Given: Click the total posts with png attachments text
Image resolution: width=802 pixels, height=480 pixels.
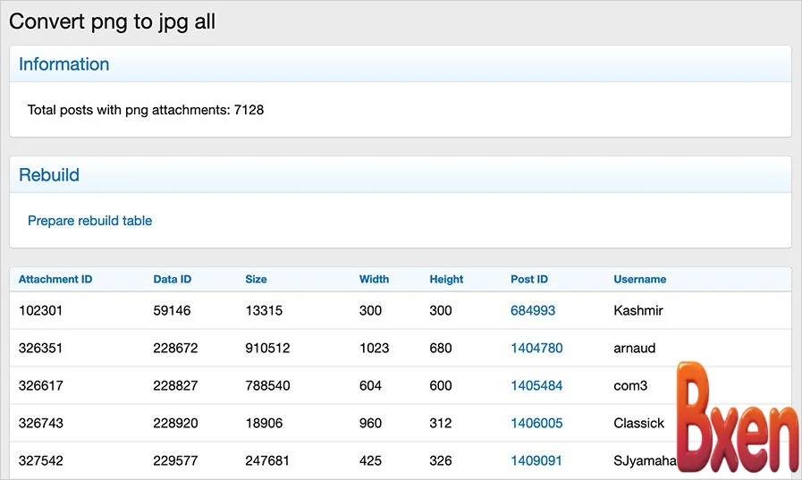Looking at the screenshot, I should coord(146,111).
